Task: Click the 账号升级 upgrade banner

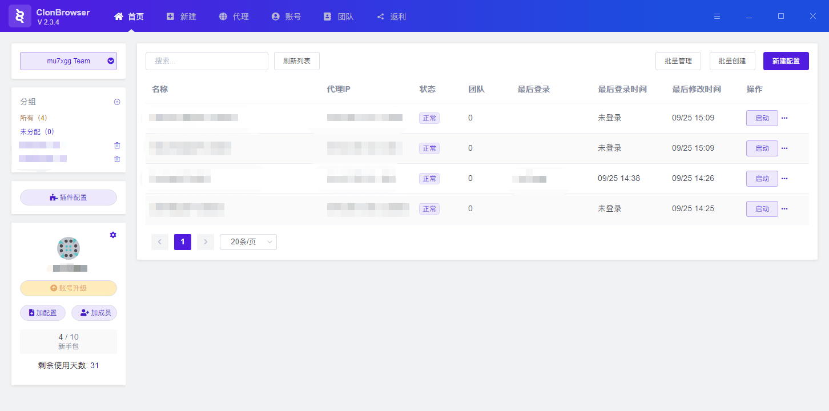Action: click(x=68, y=288)
